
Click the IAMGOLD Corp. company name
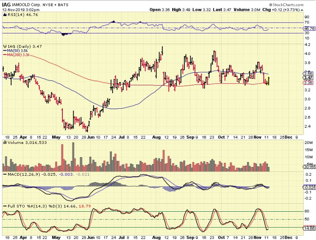[x=26, y=4]
